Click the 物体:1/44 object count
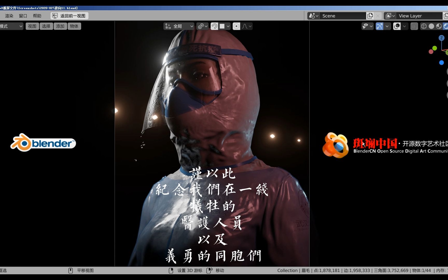The image size is (448, 280). 422,271
